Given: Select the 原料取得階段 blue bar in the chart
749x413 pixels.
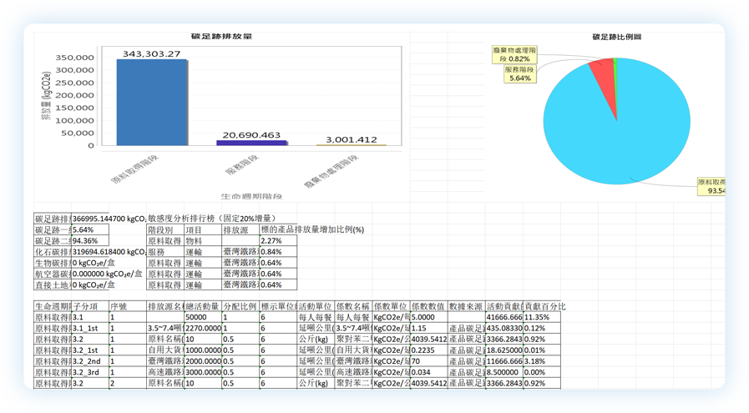Looking at the screenshot, I should coord(152,102).
